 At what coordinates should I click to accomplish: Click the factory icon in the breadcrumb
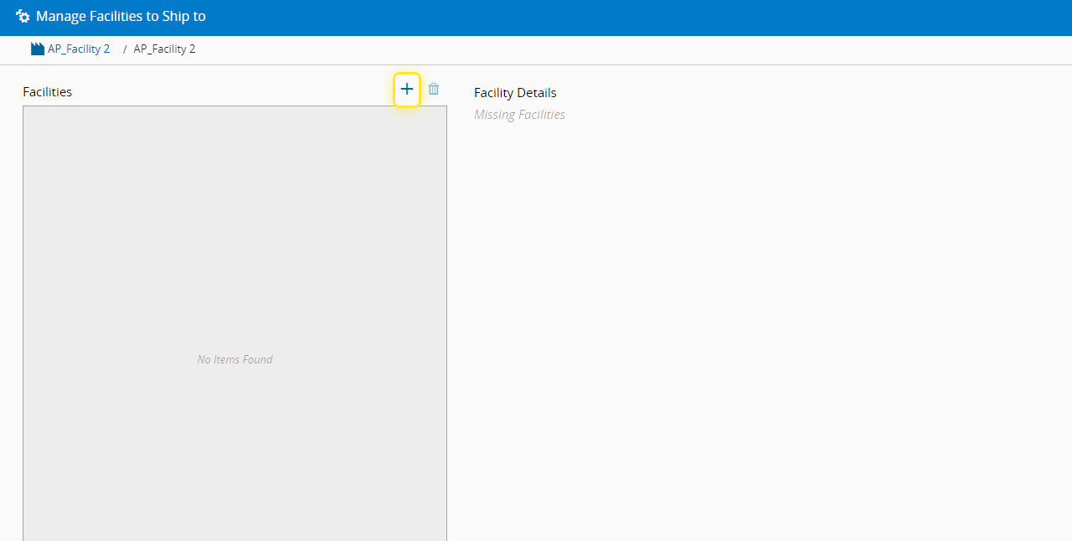38,49
